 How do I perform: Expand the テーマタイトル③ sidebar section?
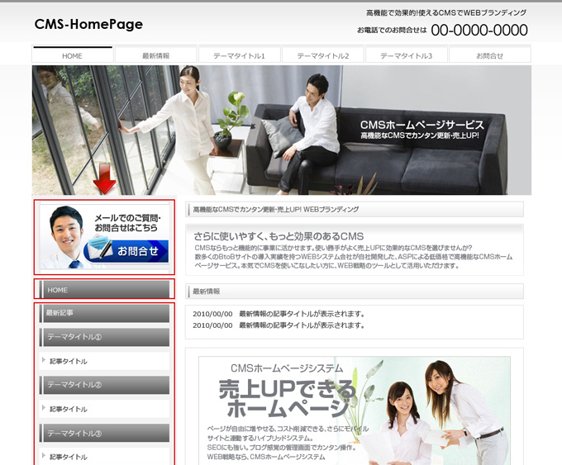click(x=104, y=433)
